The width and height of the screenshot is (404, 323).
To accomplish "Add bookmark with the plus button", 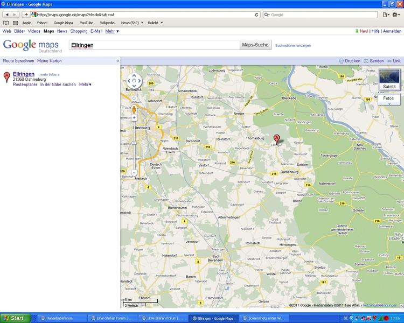I will [x=26, y=15].
